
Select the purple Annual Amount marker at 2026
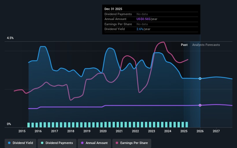[x=200, y=105]
